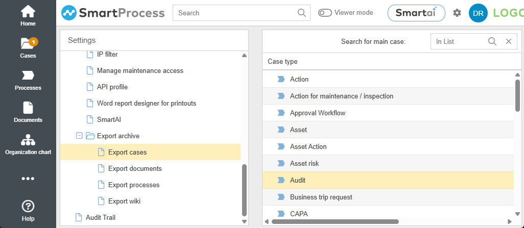Click the API profile page icon
524x228 pixels.
90,87
